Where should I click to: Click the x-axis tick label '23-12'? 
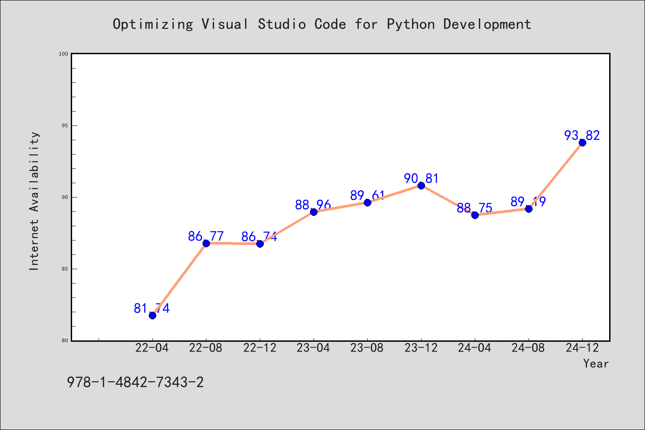point(421,348)
